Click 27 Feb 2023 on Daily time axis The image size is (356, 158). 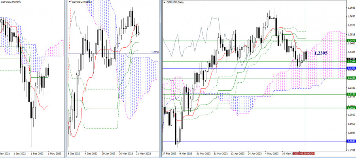point(170,154)
